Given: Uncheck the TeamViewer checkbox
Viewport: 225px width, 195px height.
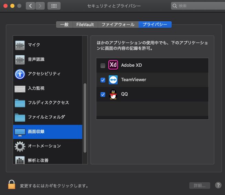Looking at the screenshot, I should tap(103, 80).
